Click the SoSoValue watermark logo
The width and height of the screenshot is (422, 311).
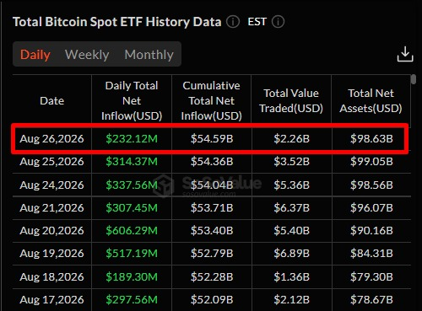[208, 185]
